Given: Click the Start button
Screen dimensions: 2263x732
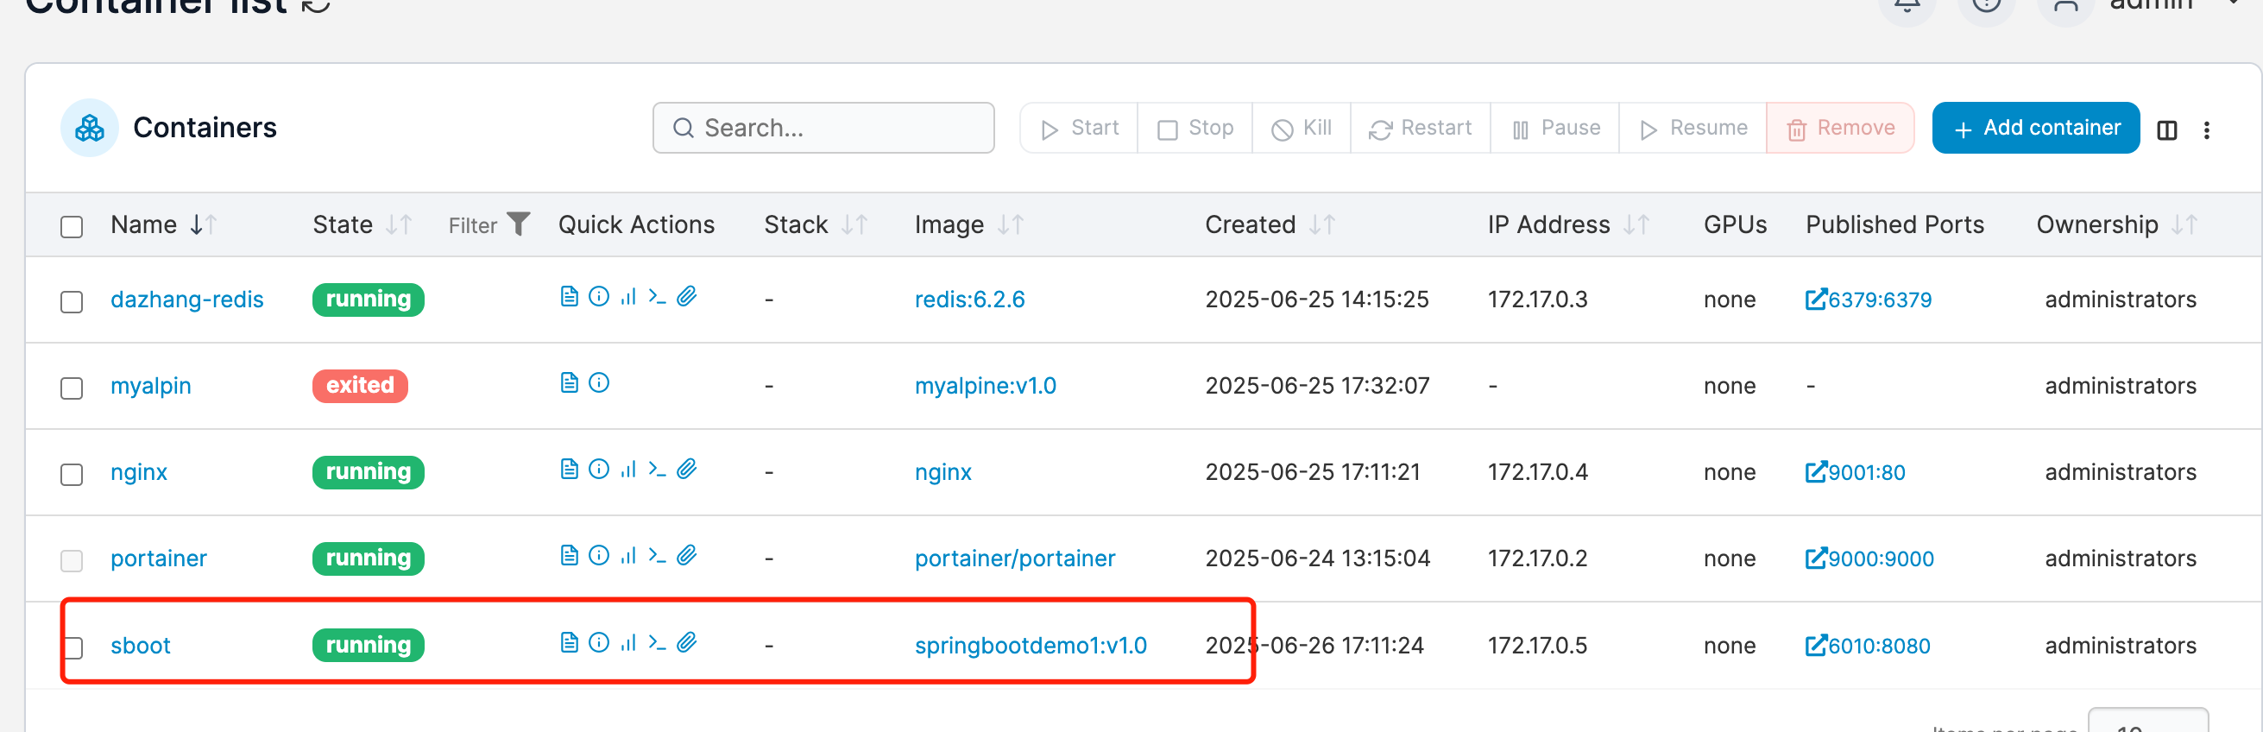Looking at the screenshot, I should click(1079, 129).
